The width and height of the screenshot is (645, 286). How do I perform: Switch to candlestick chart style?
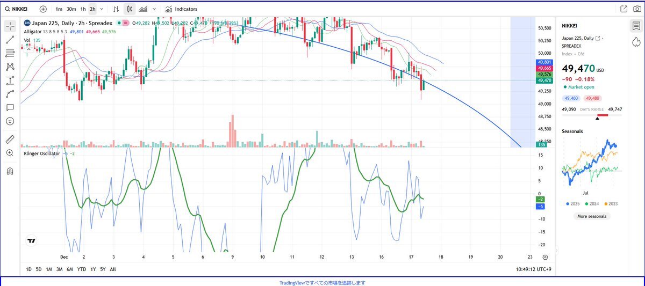130,9
